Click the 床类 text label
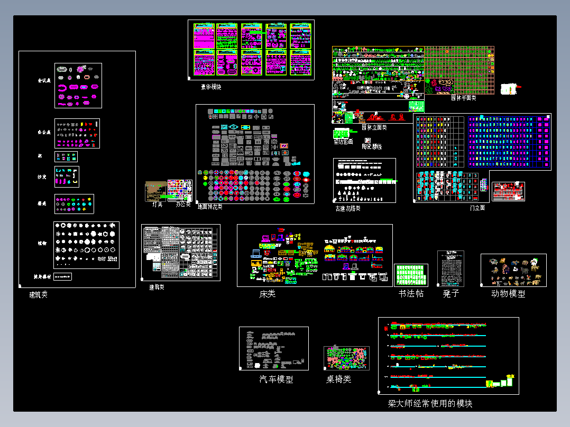570x427 pixels. coord(268,294)
